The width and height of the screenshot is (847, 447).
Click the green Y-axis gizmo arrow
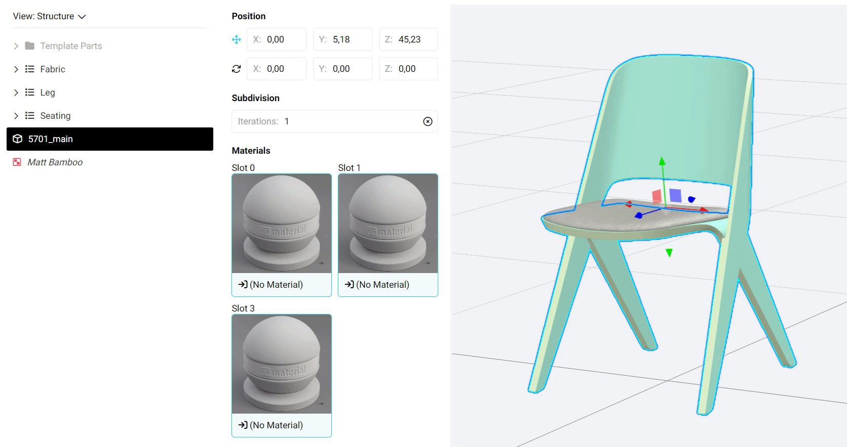[x=662, y=163]
